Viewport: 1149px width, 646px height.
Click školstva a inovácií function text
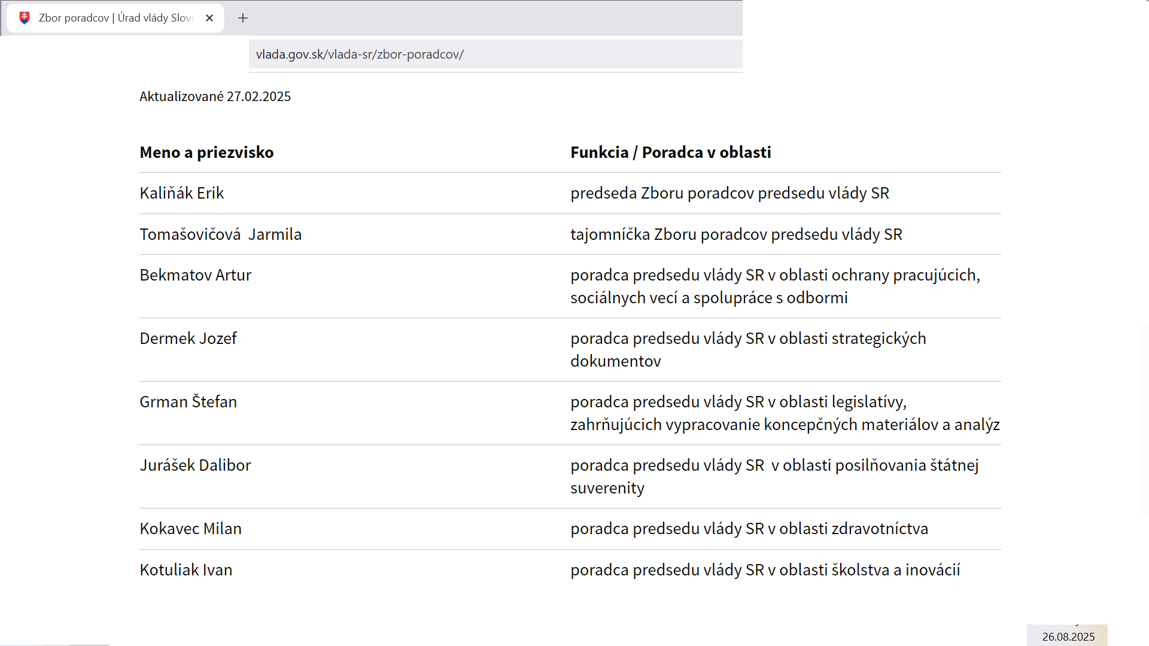pos(765,570)
